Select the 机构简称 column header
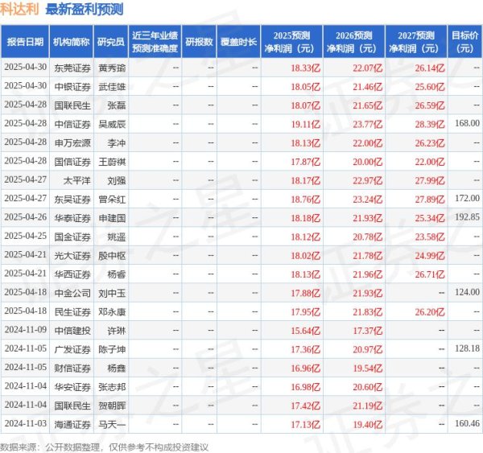 (x=72, y=42)
